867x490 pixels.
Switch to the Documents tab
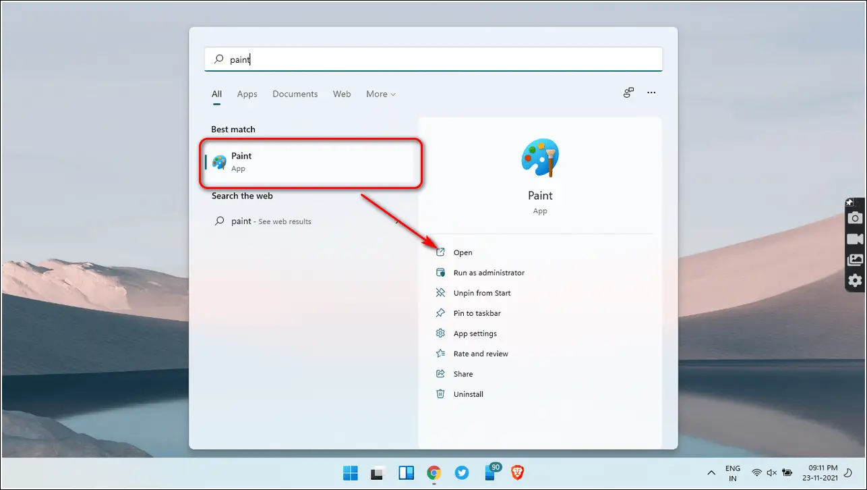(x=295, y=94)
